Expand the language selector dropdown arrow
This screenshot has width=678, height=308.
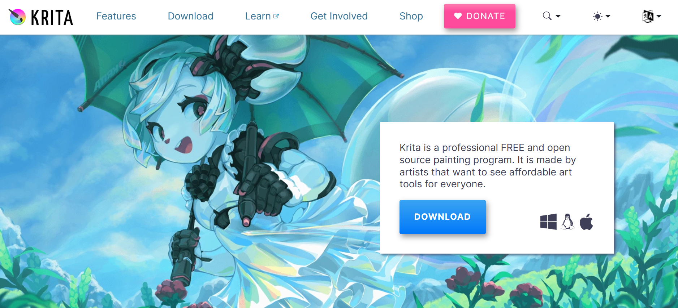[x=659, y=16]
